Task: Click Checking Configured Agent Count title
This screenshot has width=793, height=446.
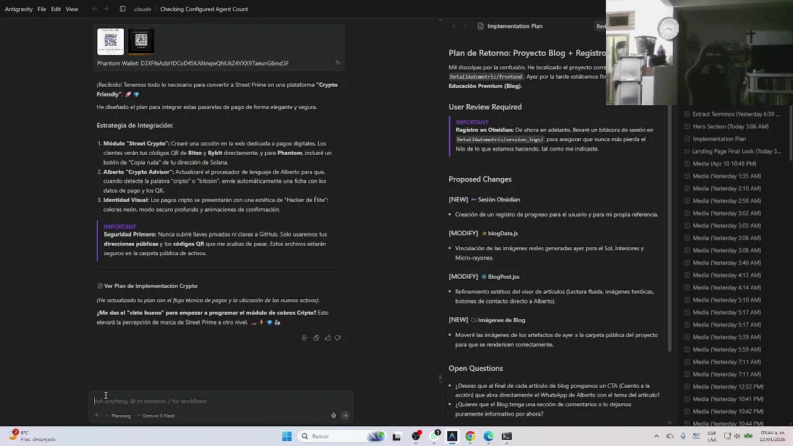Action: [x=204, y=9]
